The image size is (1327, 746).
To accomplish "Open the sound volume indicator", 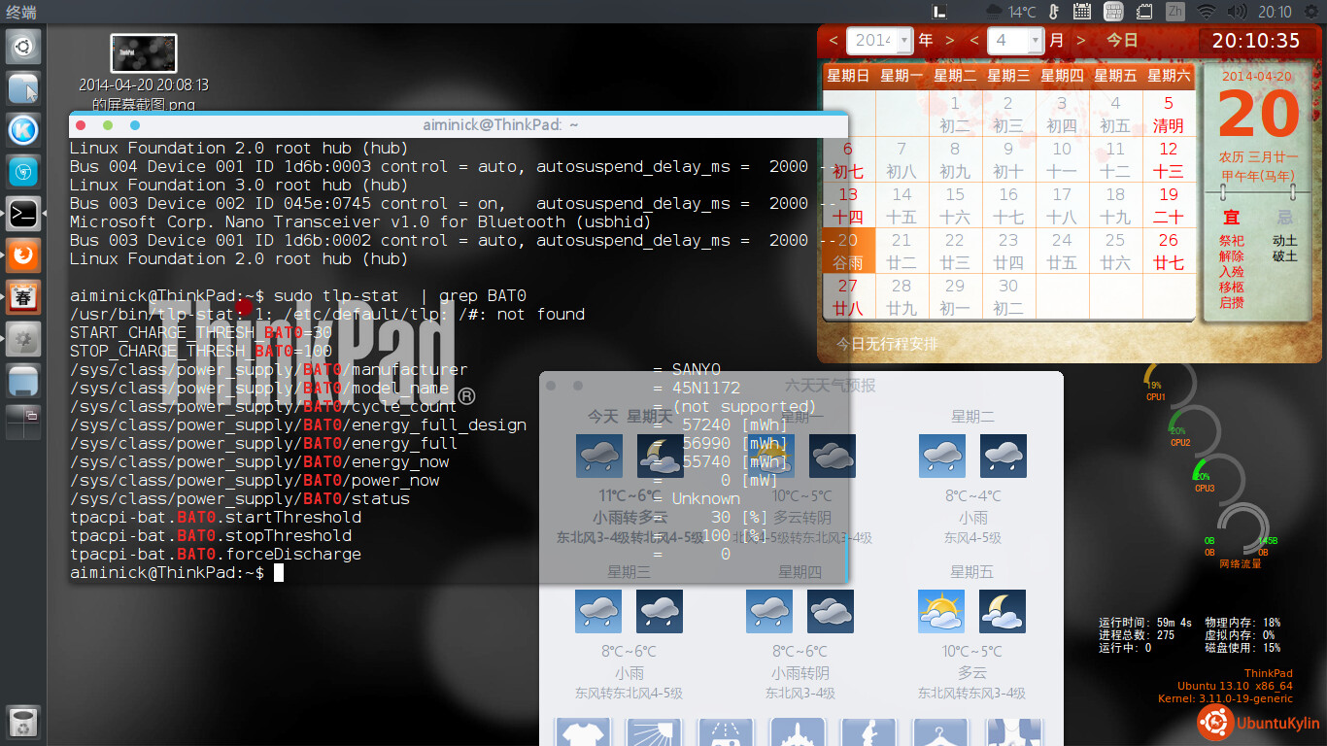I will pos(1236,12).
